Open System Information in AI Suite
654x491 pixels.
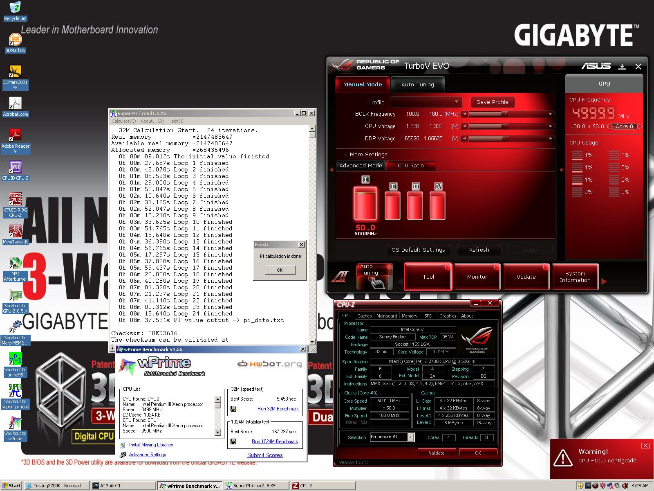[x=575, y=277]
